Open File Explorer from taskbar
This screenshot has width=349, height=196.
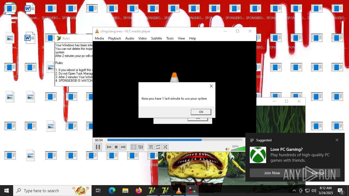click(125, 191)
